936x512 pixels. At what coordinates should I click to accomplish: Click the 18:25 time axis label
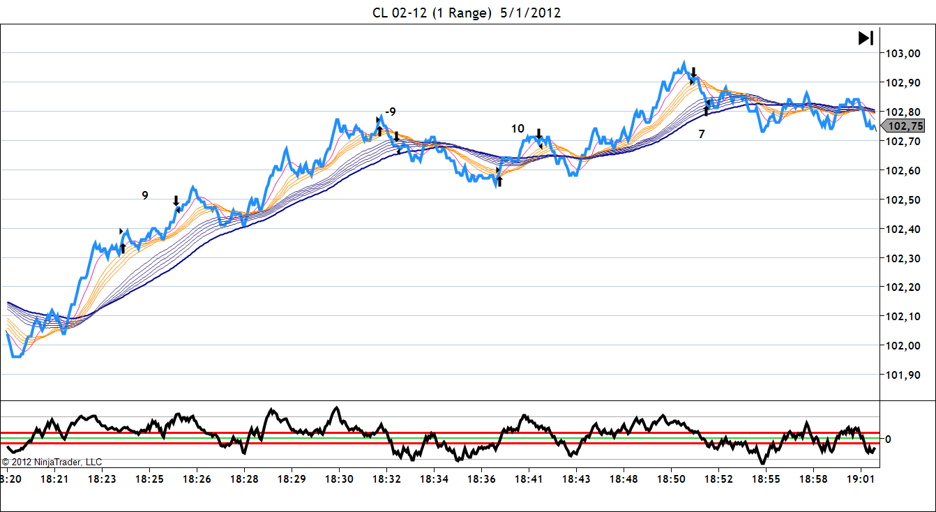coord(149,479)
